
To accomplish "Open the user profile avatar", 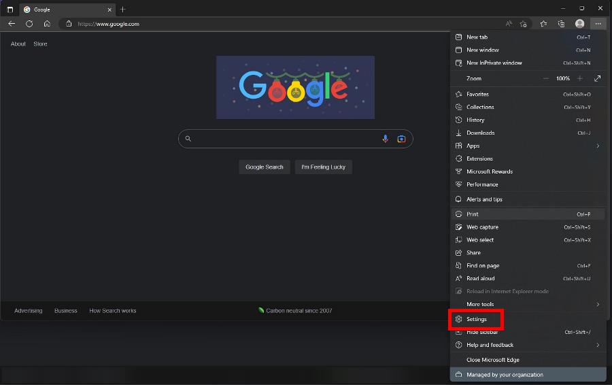I will pos(579,24).
